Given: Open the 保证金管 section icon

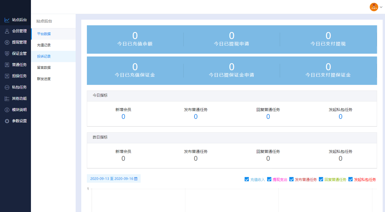Looking at the screenshot, I should point(7,53).
